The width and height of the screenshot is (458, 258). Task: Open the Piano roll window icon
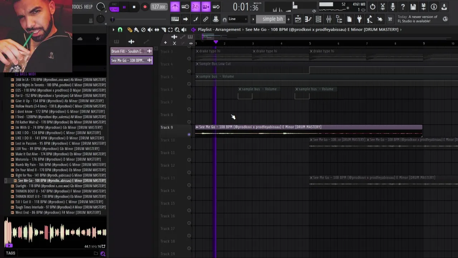coord(308,19)
